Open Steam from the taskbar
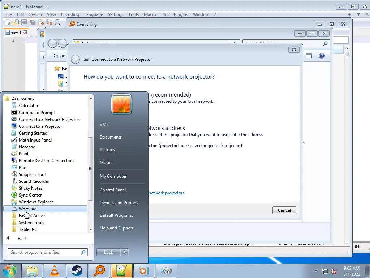The height and width of the screenshot is (278, 370). click(77, 271)
